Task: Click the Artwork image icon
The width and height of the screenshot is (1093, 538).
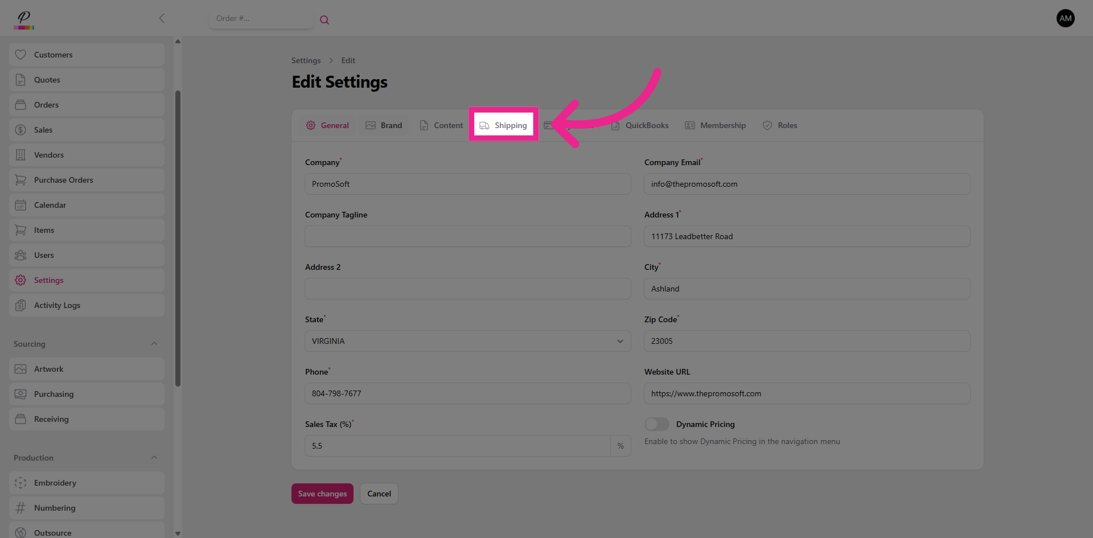Action: click(20, 369)
